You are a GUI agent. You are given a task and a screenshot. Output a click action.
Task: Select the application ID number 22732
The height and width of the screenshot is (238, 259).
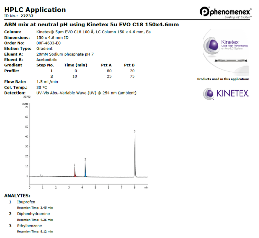click(27, 16)
